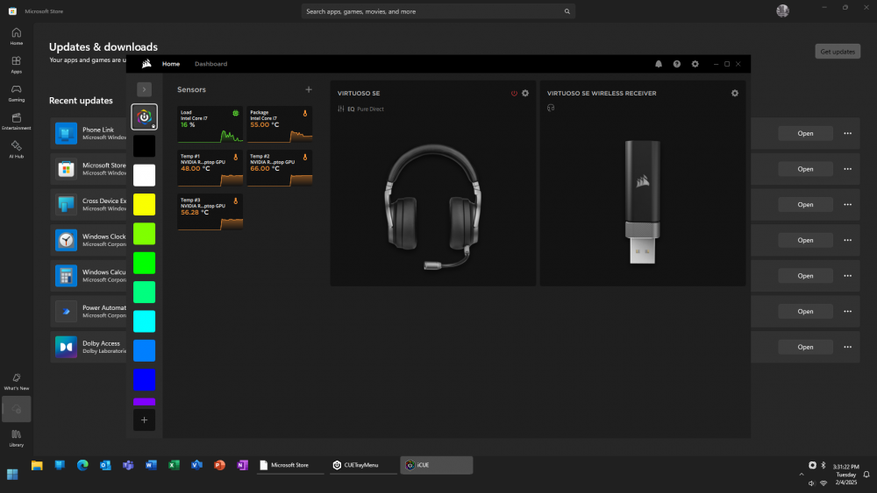Open the Temp #3 NVIDIA GPU tile

(x=210, y=212)
